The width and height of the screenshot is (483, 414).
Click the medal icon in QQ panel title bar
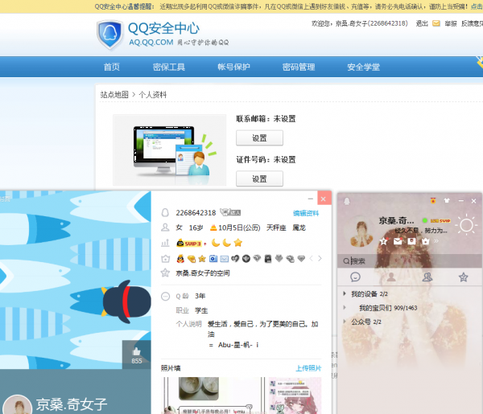tap(433, 200)
